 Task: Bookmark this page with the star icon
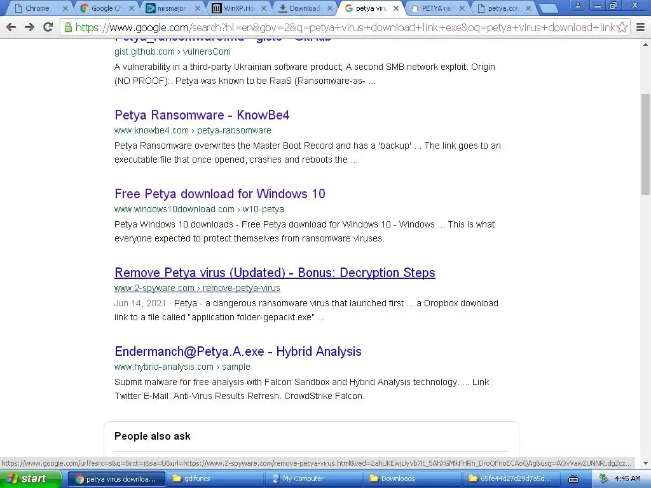click(622, 27)
